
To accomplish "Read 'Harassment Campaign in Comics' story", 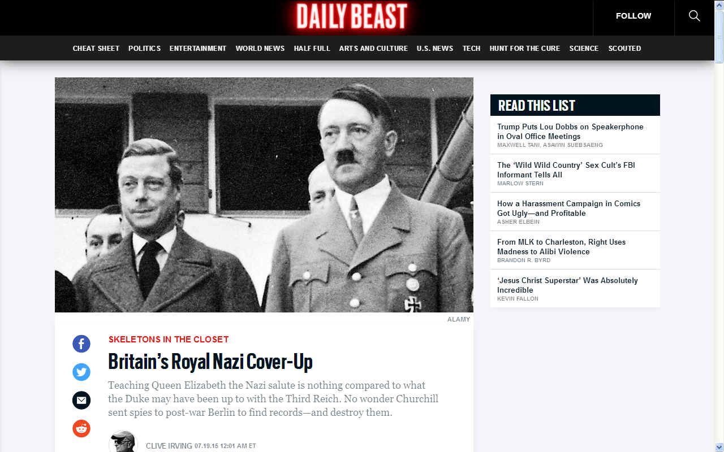I will 568,208.
